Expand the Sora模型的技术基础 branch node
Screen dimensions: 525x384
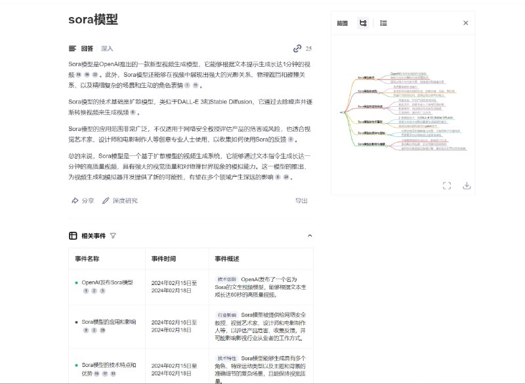[385, 123]
